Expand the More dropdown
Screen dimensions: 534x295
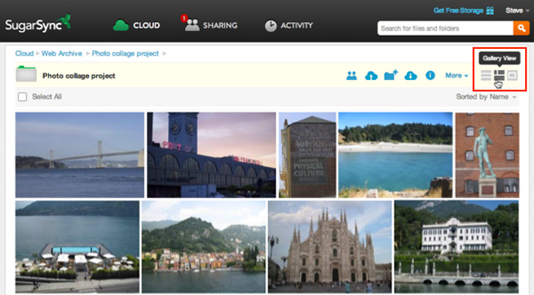click(457, 76)
